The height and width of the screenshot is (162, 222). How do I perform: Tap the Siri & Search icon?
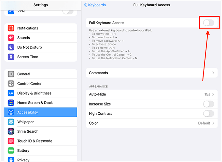[x=11, y=131]
